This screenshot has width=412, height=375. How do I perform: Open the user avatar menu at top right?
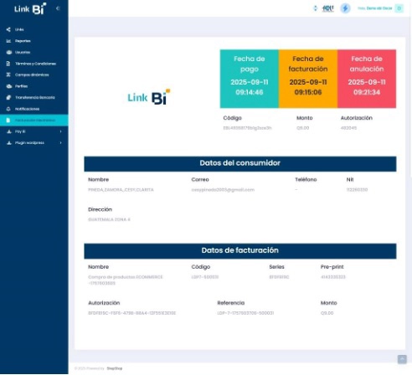(x=399, y=8)
